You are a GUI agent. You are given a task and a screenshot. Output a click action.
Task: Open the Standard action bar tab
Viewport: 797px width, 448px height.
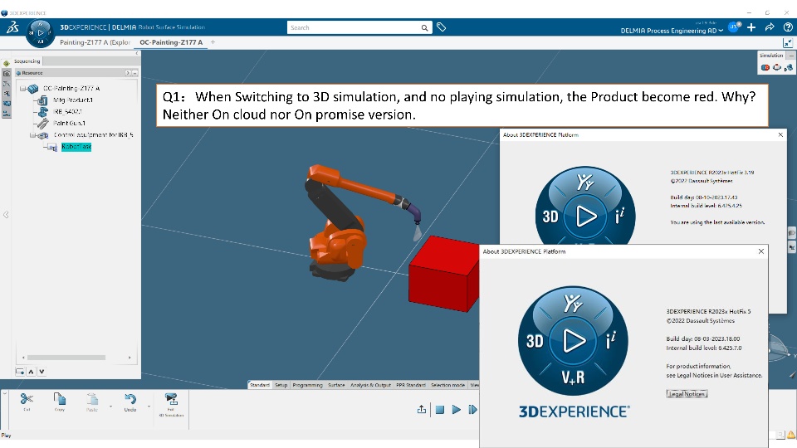click(260, 385)
